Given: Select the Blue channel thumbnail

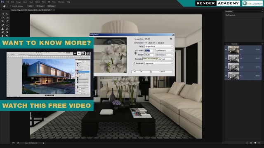Looking at the screenshot, I should [233, 76].
